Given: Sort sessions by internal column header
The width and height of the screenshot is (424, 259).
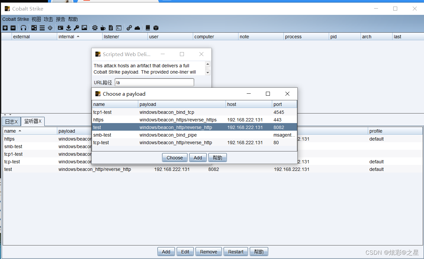Looking at the screenshot, I should pos(80,37).
